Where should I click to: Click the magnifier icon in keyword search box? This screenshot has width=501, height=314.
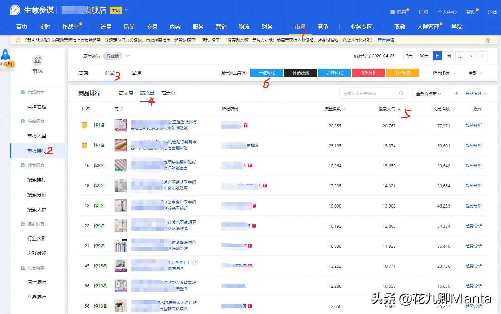(401, 93)
